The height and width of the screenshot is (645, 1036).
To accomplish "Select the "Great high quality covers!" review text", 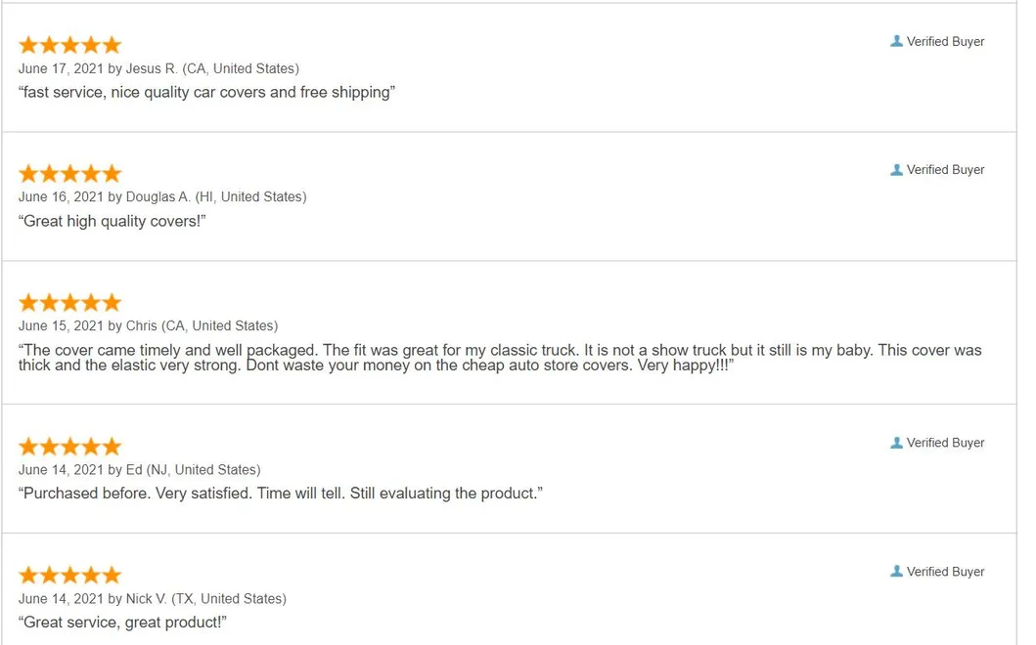I will (x=113, y=221).
